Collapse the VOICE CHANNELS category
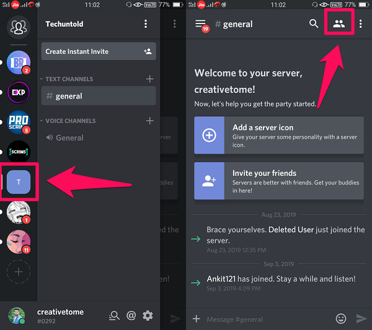Image resolution: width=372 pixels, height=330 pixels. click(42, 121)
